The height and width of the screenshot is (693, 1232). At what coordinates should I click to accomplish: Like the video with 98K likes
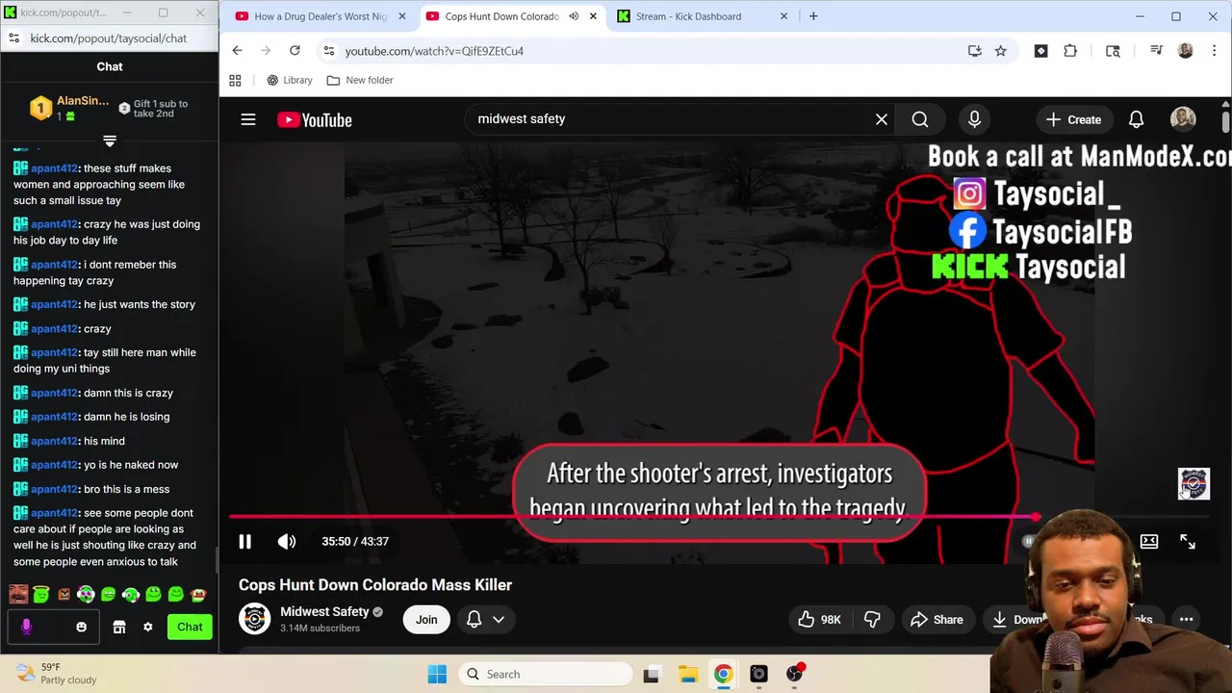pos(820,620)
